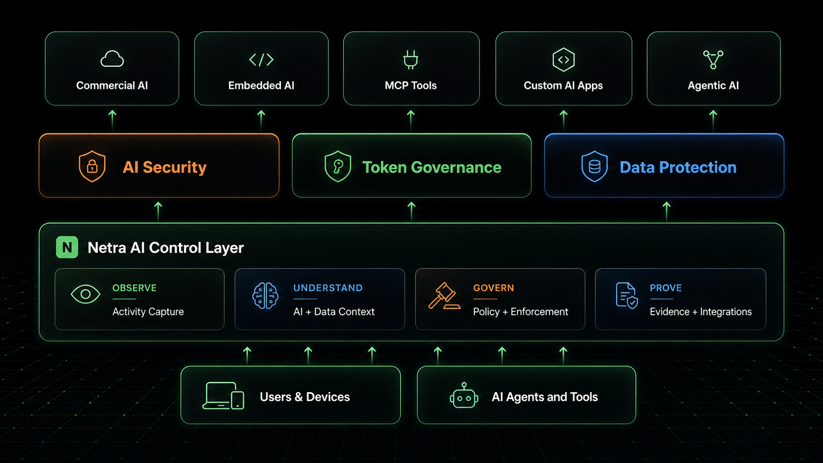The image size is (823, 463).
Task: Click the robot icon for AI Agents
Action: [x=464, y=396]
